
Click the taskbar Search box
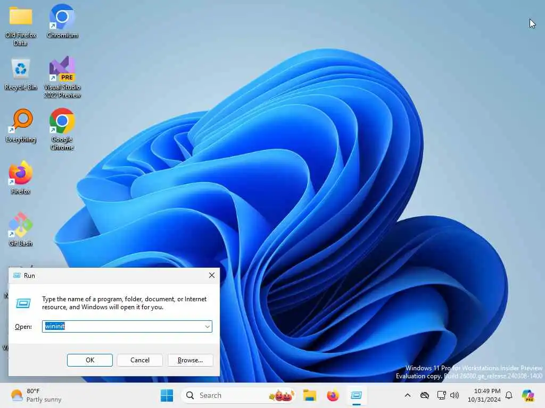(238, 395)
